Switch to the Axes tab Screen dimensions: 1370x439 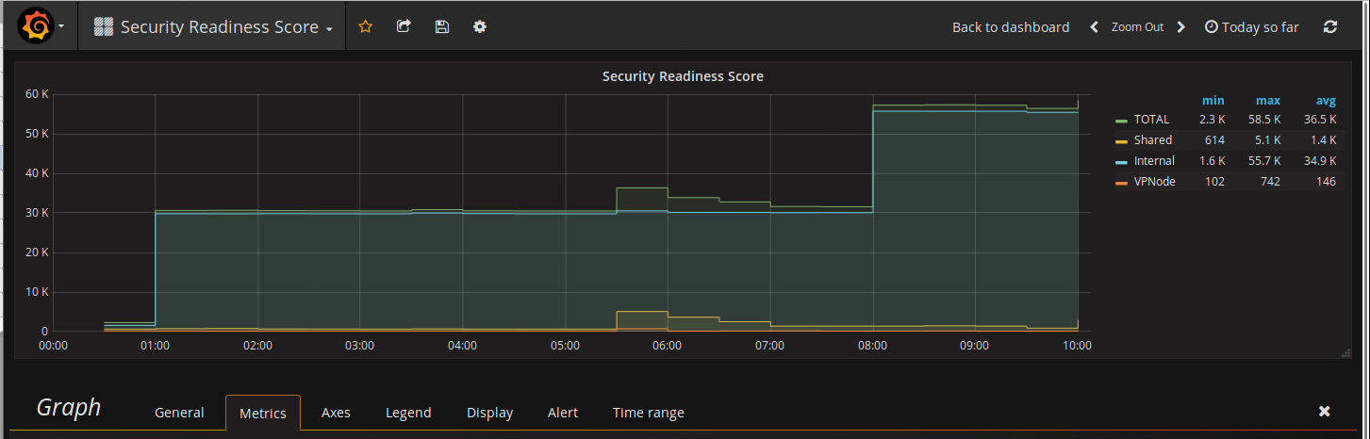point(336,413)
